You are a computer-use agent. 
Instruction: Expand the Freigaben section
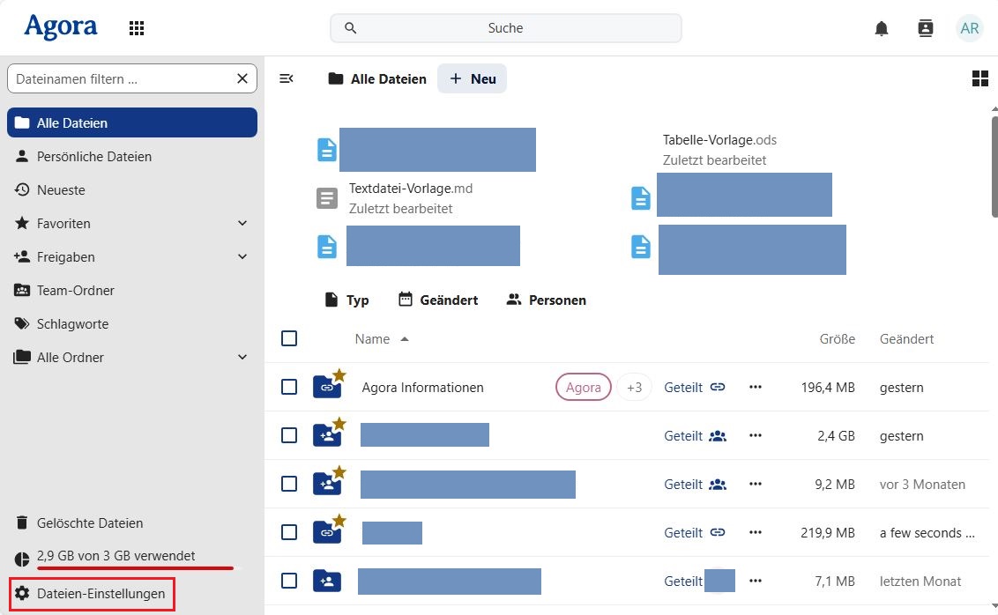click(242, 257)
